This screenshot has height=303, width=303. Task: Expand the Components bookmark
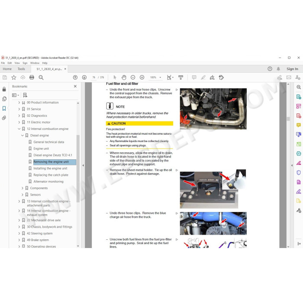tap(22, 188)
